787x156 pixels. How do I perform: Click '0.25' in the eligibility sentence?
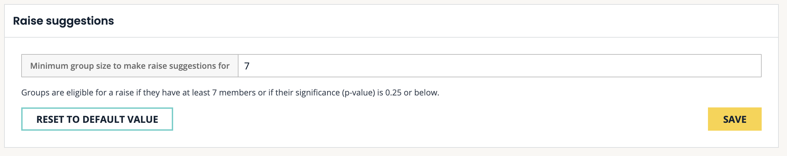[393, 93]
